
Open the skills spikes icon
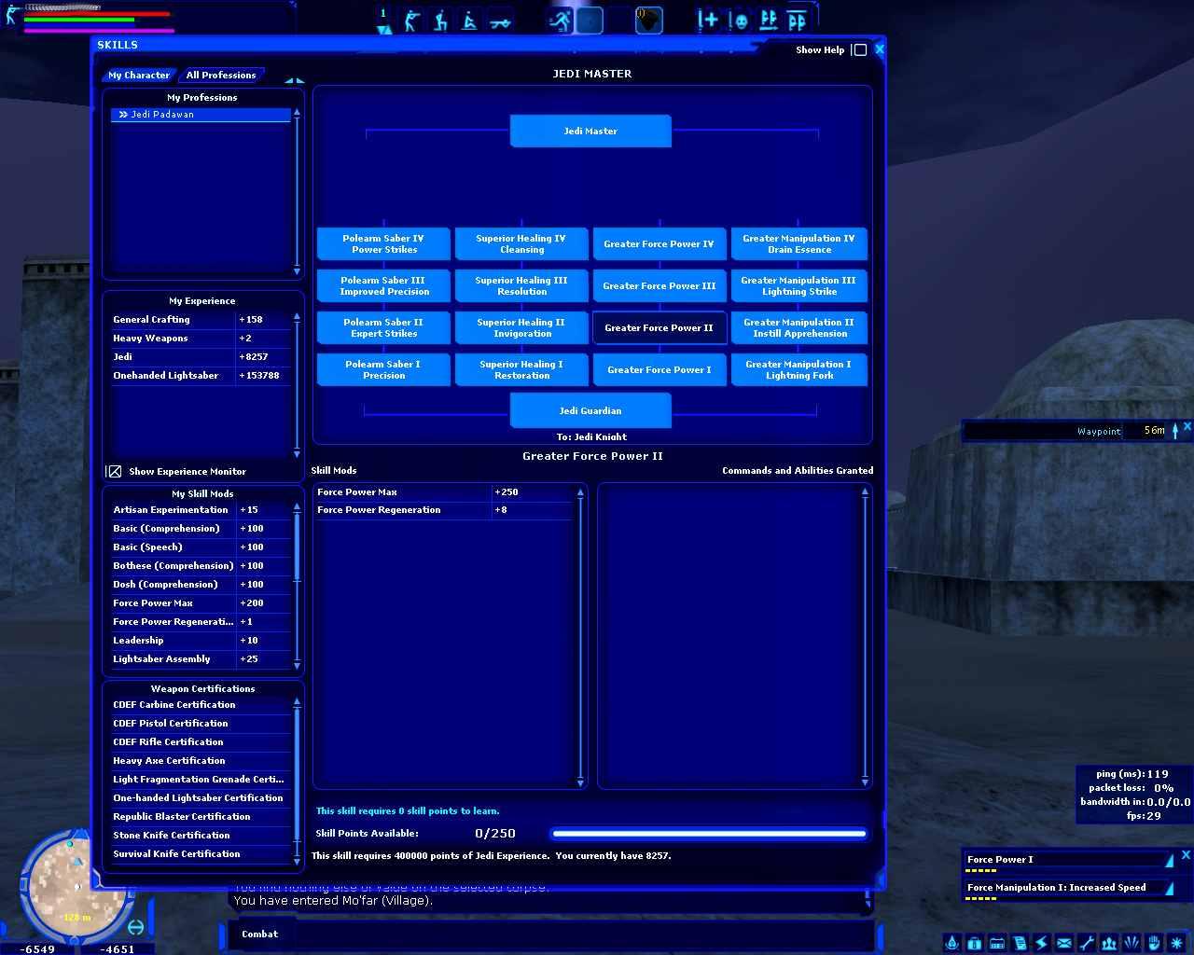[x=1132, y=943]
